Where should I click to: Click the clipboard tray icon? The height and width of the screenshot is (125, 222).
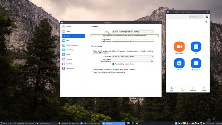click(x=201, y=123)
